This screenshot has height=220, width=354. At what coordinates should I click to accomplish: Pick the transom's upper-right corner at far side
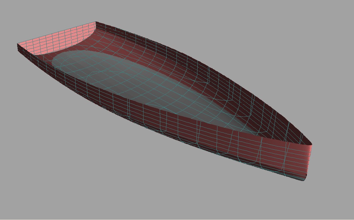click(95, 22)
